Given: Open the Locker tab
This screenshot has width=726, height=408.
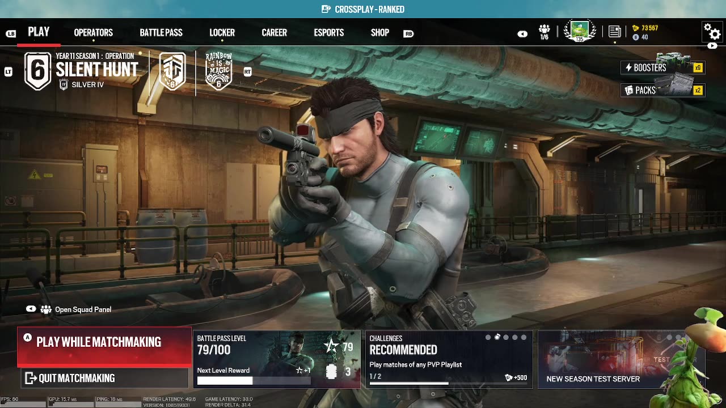Looking at the screenshot, I should tap(222, 32).
